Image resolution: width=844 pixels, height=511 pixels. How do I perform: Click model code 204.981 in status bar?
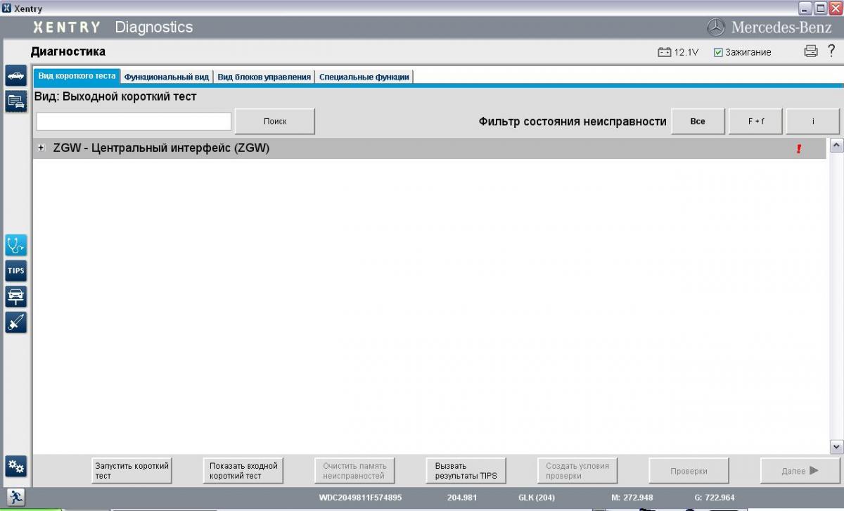point(461,498)
